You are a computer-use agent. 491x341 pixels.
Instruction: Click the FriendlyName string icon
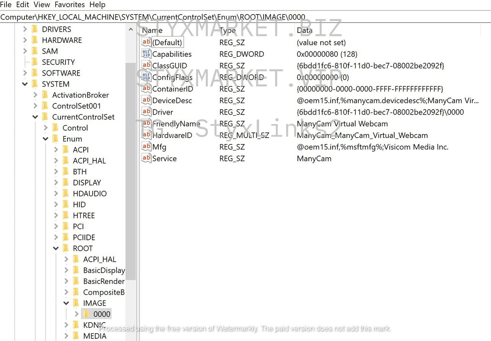pyautogui.click(x=146, y=123)
